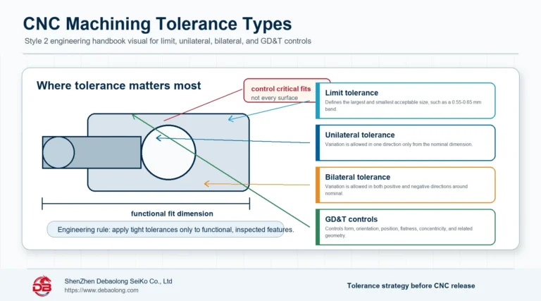The image size is (541, 301).
Task: Click the 'control critical fits' callout label
Action: tap(281, 89)
